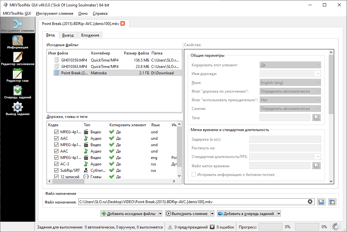Screen dimensions: 347x232
Task: Open Инструмент слияния menu
Action: [x=55, y=13]
